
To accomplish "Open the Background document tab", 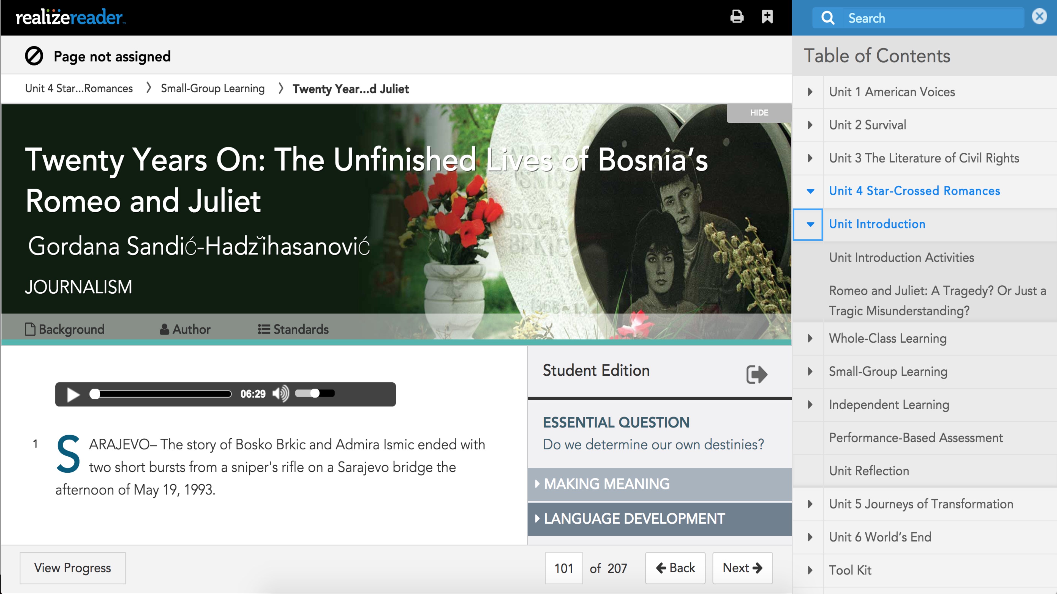I will [65, 329].
